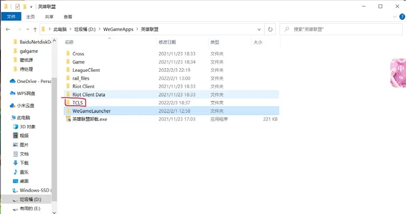The height and width of the screenshot is (214, 406).
Task: Expand the ribbon chevron
Action: [395, 17]
